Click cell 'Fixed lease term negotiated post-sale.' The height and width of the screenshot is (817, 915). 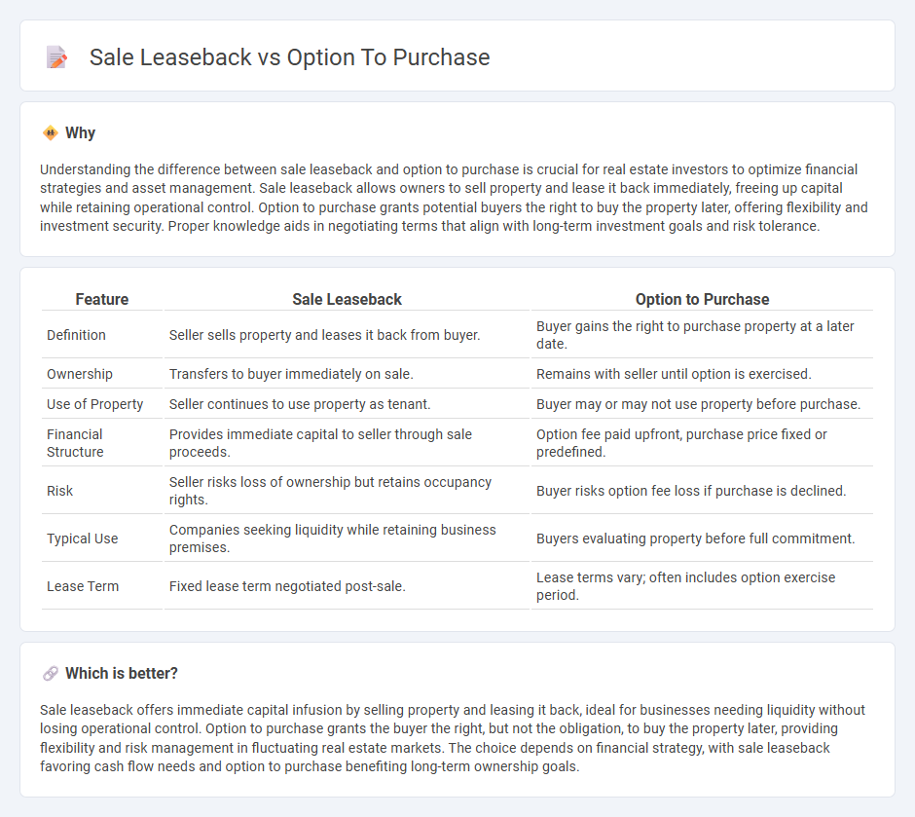click(x=347, y=586)
